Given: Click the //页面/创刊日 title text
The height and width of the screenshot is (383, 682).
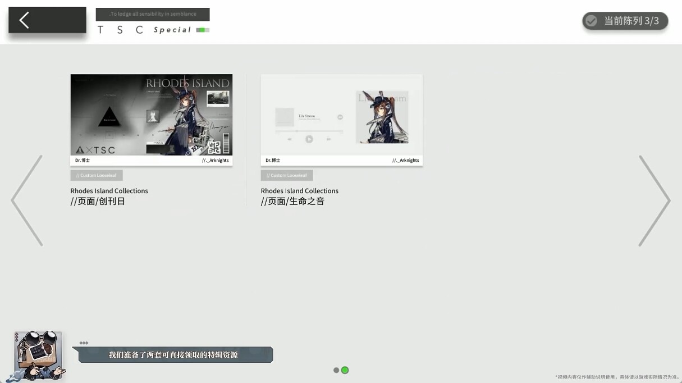Looking at the screenshot, I should [x=98, y=201].
